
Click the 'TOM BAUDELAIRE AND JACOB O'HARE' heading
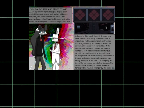[49, 9]
